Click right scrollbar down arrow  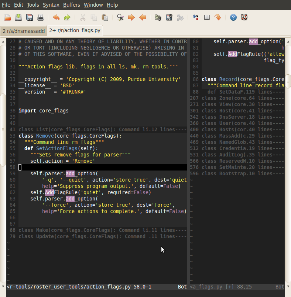click(x=288, y=287)
